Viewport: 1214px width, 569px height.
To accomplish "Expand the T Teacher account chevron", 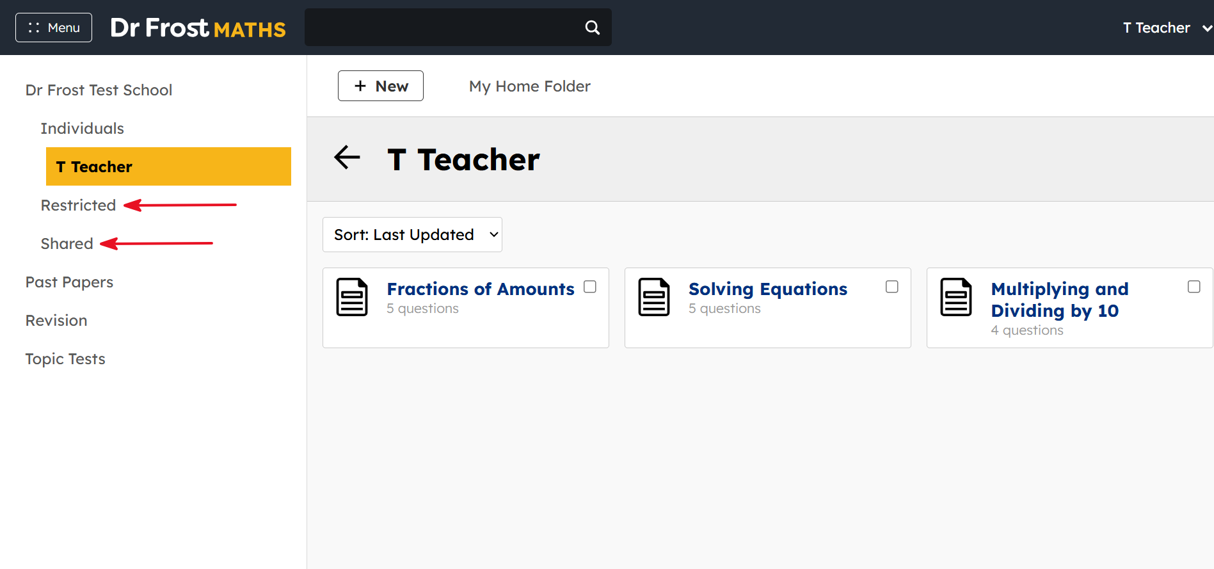I will [1207, 28].
